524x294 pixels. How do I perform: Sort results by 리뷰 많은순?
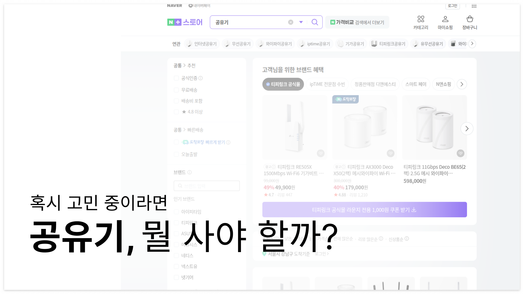[x=368, y=239]
